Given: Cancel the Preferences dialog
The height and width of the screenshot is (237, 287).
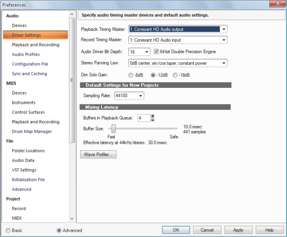Looking at the screenshot, I should (207, 230).
